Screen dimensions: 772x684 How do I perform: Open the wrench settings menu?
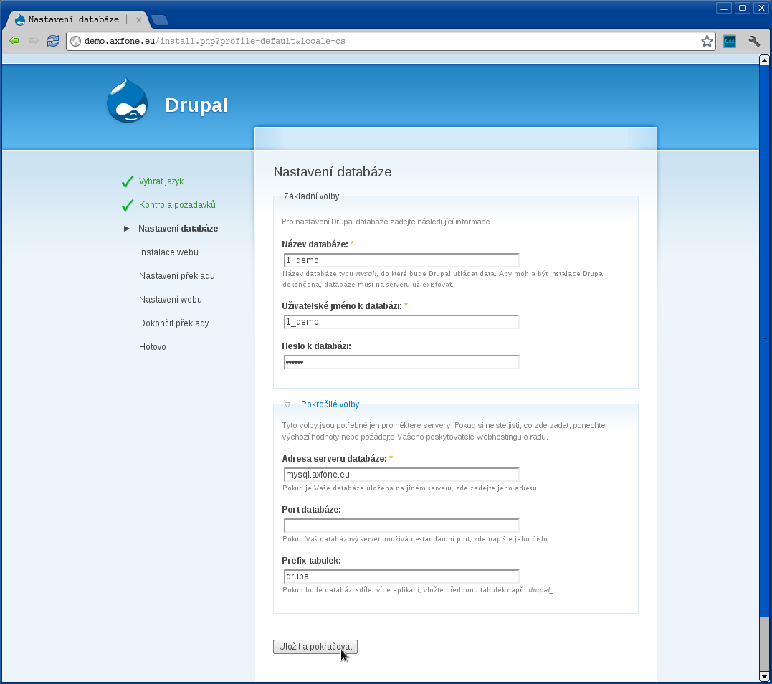coord(753,41)
